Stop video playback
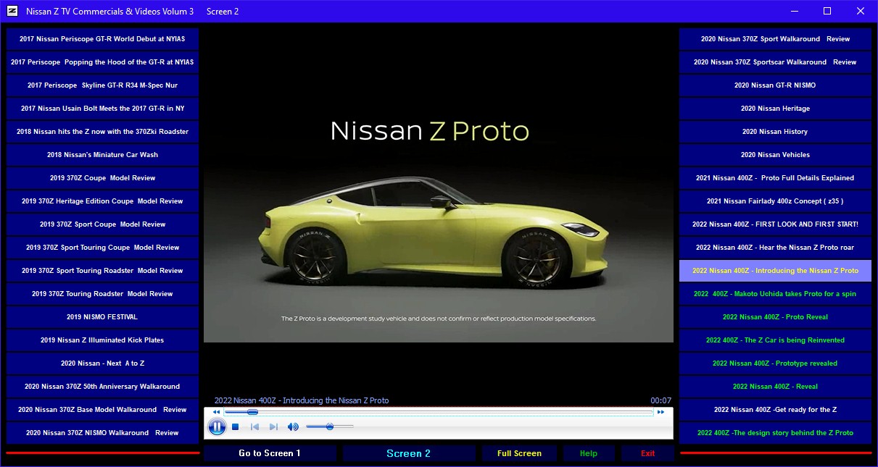Viewport: 878px width, 467px height. pyautogui.click(x=236, y=427)
